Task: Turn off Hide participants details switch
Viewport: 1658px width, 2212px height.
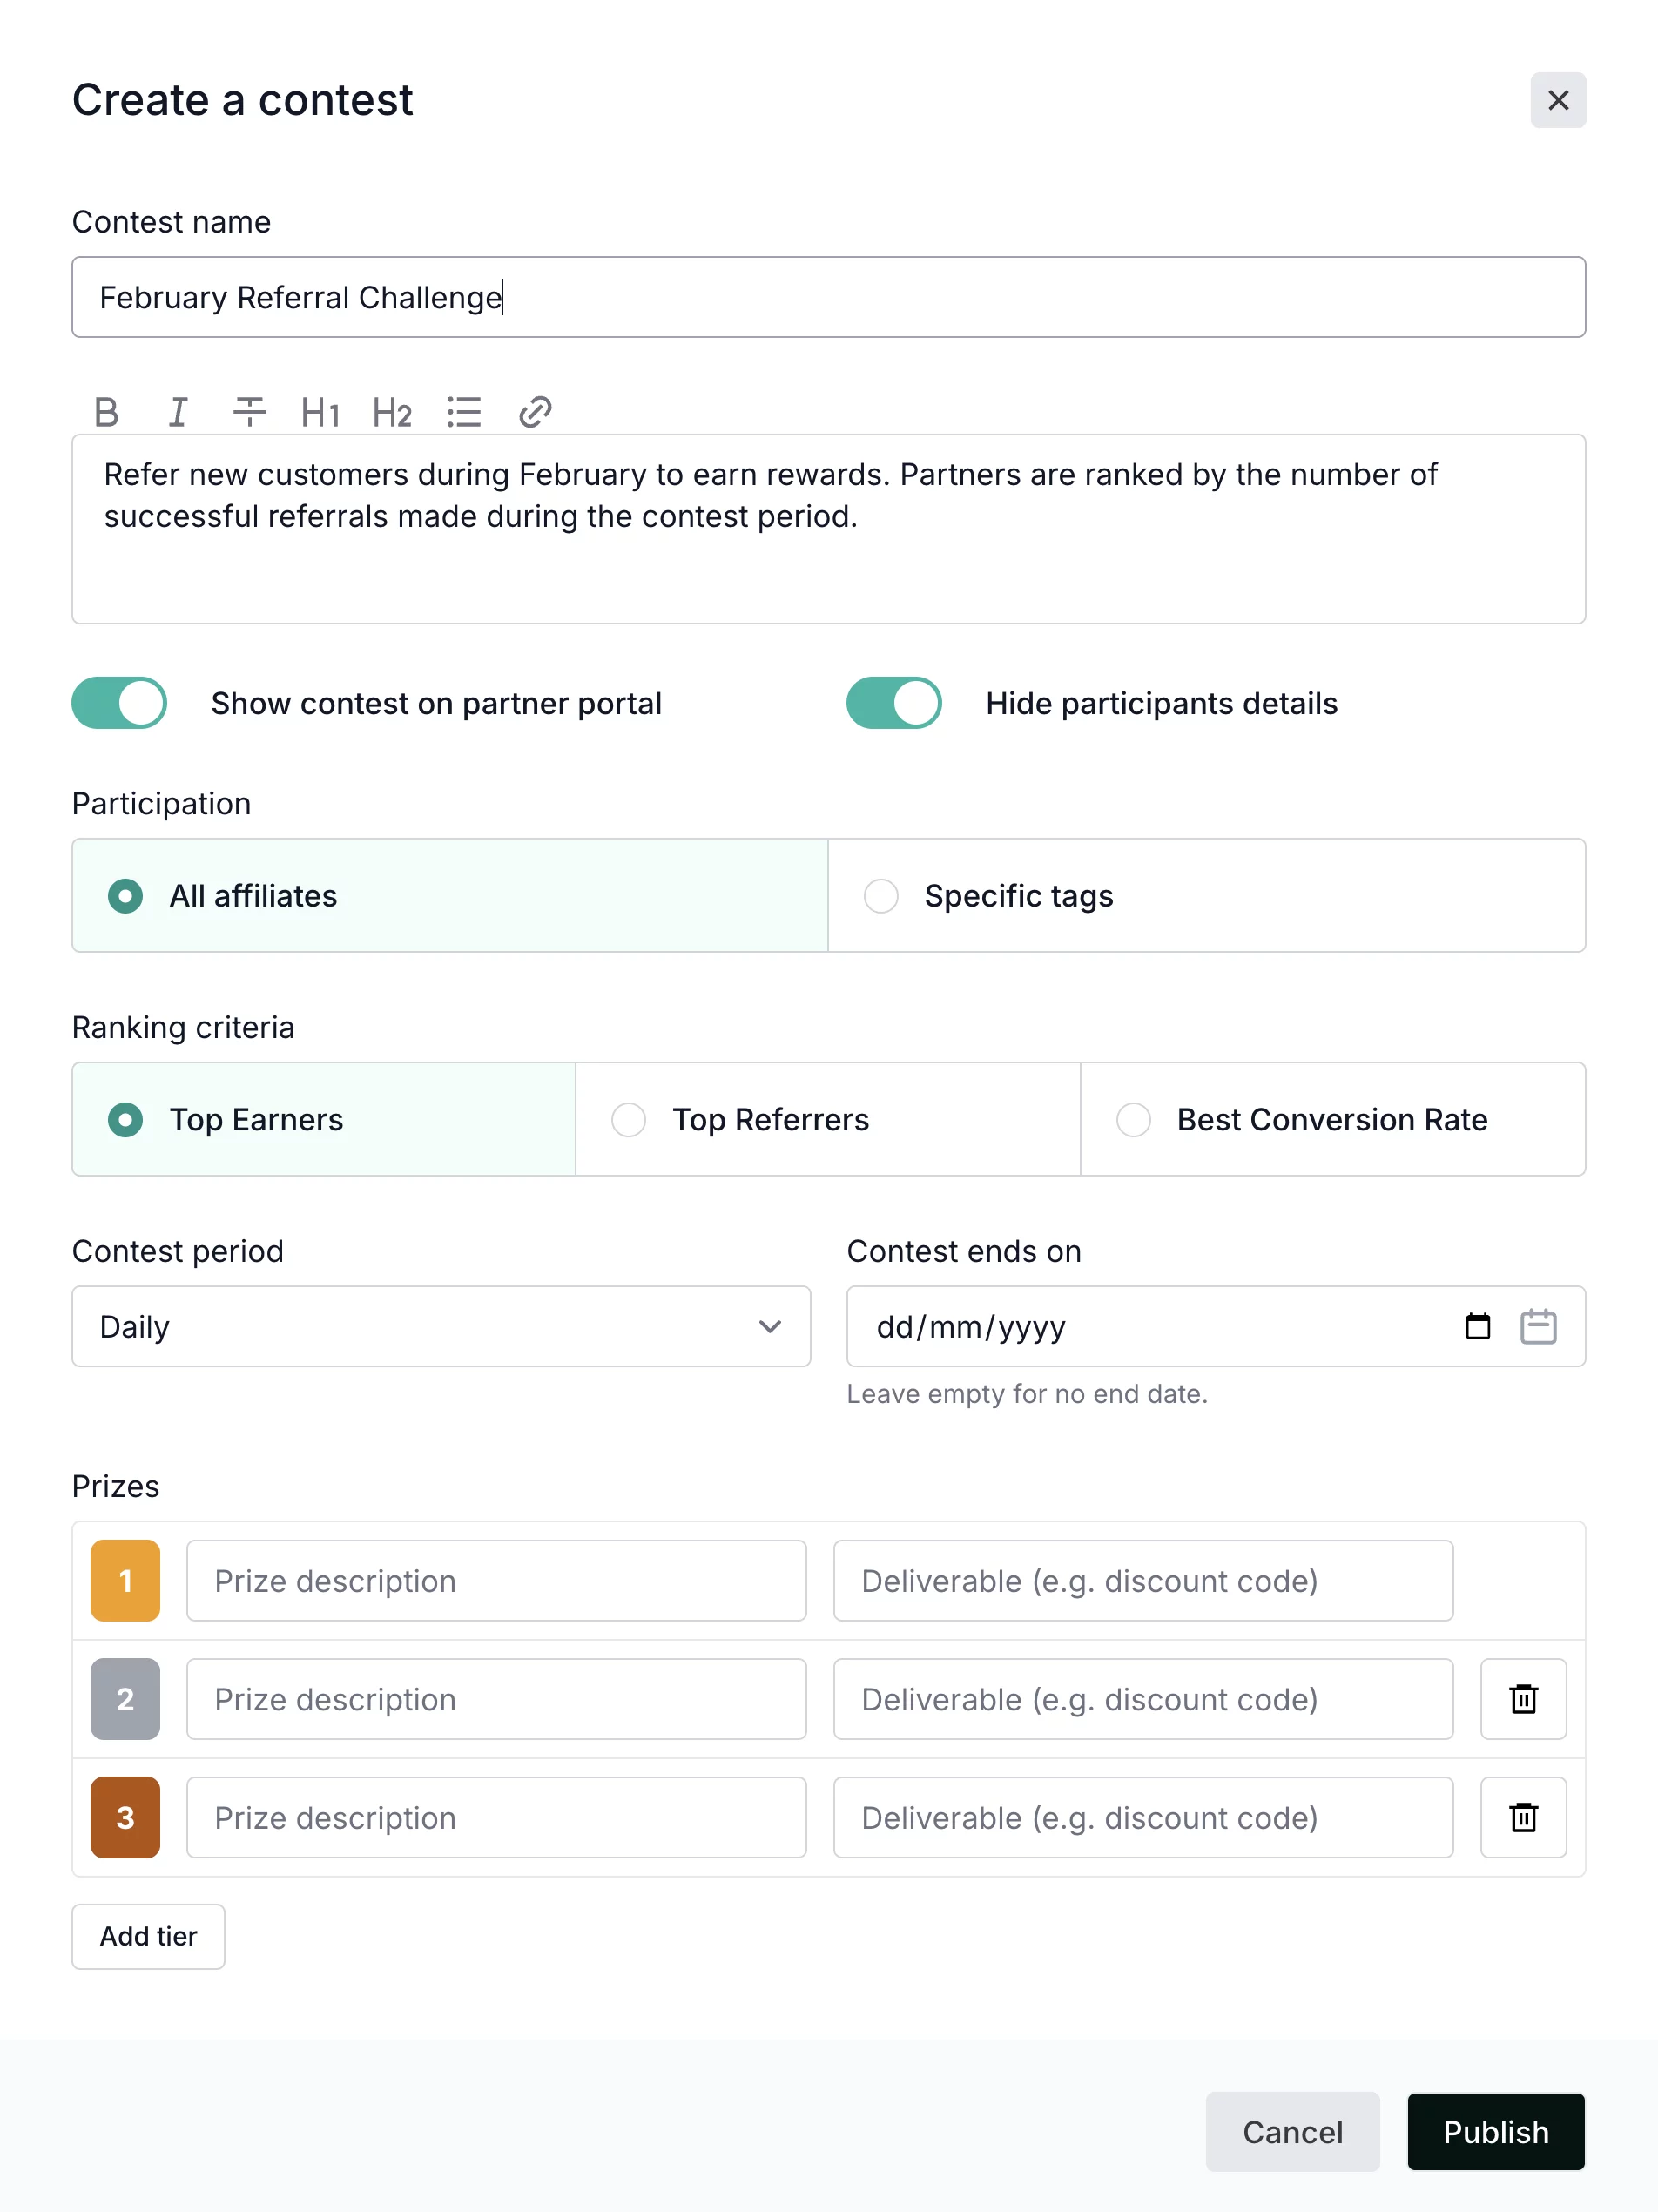Action: [893, 703]
